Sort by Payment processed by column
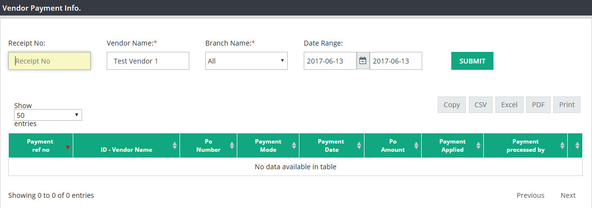Viewport: 592px width, 208px height. [x=526, y=145]
